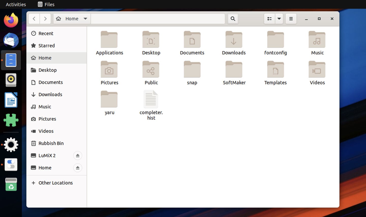Open the hamburger menu button

[x=291, y=19]
